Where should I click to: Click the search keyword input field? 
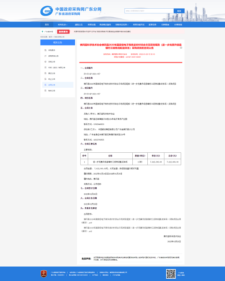point(149,11)
